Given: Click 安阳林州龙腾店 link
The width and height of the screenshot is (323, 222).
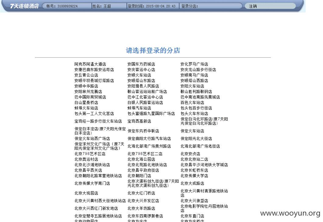Looking at the screenshot, I should tap(88, 91).
